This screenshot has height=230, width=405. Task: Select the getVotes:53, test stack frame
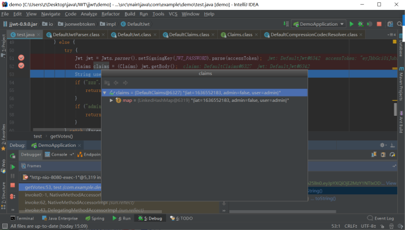pos(60,187)
